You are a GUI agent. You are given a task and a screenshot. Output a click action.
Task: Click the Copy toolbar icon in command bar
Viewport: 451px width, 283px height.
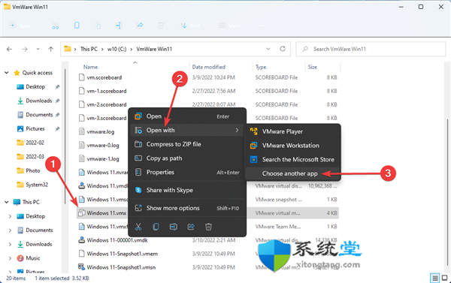[x=77, y=26]
